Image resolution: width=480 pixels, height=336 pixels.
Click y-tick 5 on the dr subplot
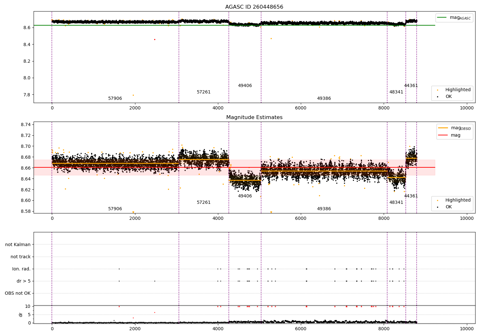click(x=29, y=315)
